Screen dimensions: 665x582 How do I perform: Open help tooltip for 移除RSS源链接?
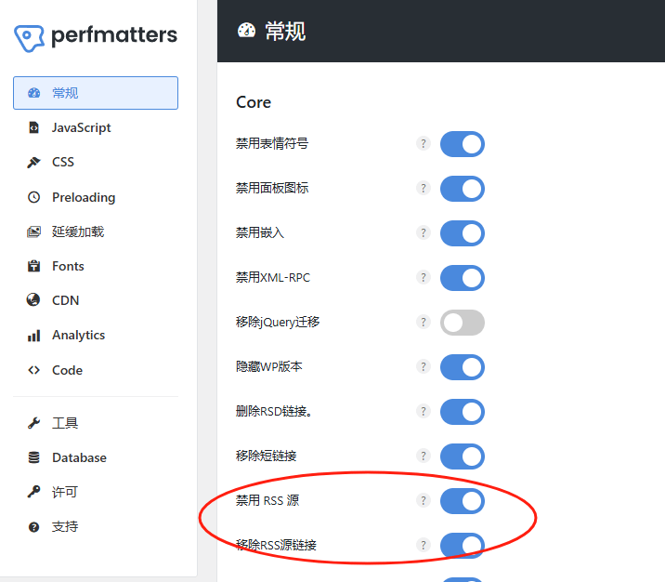click(x=424, y=545)
